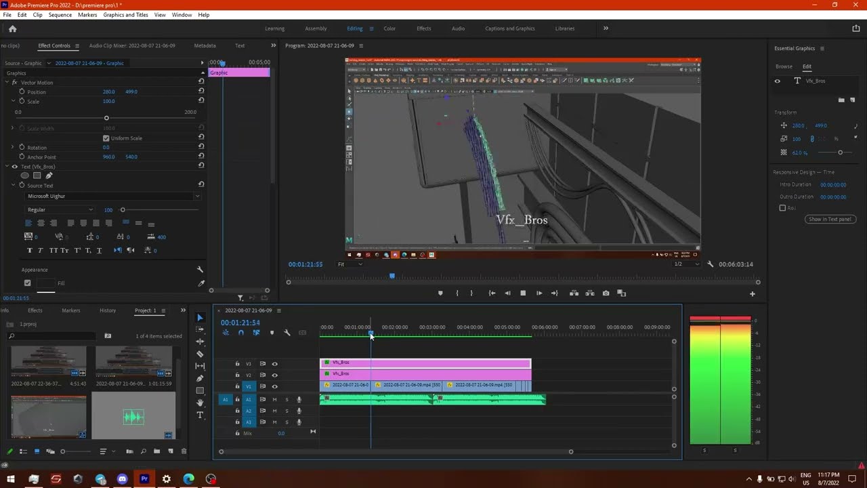Screen dimensions: 867x488
Task: Create 4-point polygon mask for text
Action: tap(37, 176)
